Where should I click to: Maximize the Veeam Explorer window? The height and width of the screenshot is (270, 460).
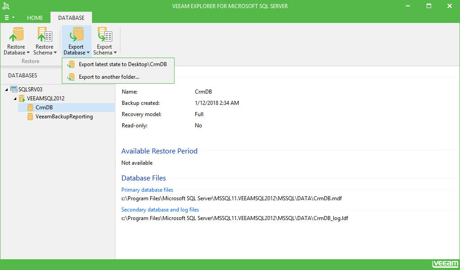click(x=429, y=6)
